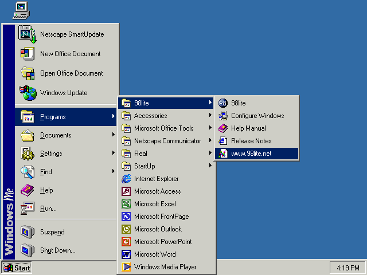Click the "Configure Windows" label
The height and width of the screenshot is (275, 367).
pos(257,116)
